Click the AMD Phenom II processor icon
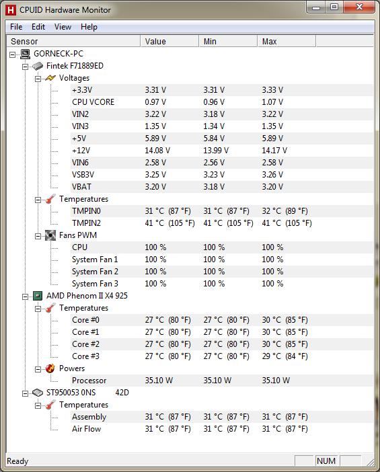 coord(38,297)
